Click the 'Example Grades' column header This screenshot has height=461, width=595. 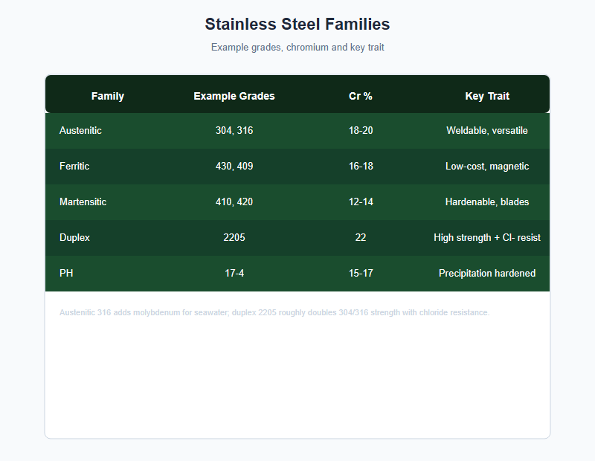click(x=234, y=96)
